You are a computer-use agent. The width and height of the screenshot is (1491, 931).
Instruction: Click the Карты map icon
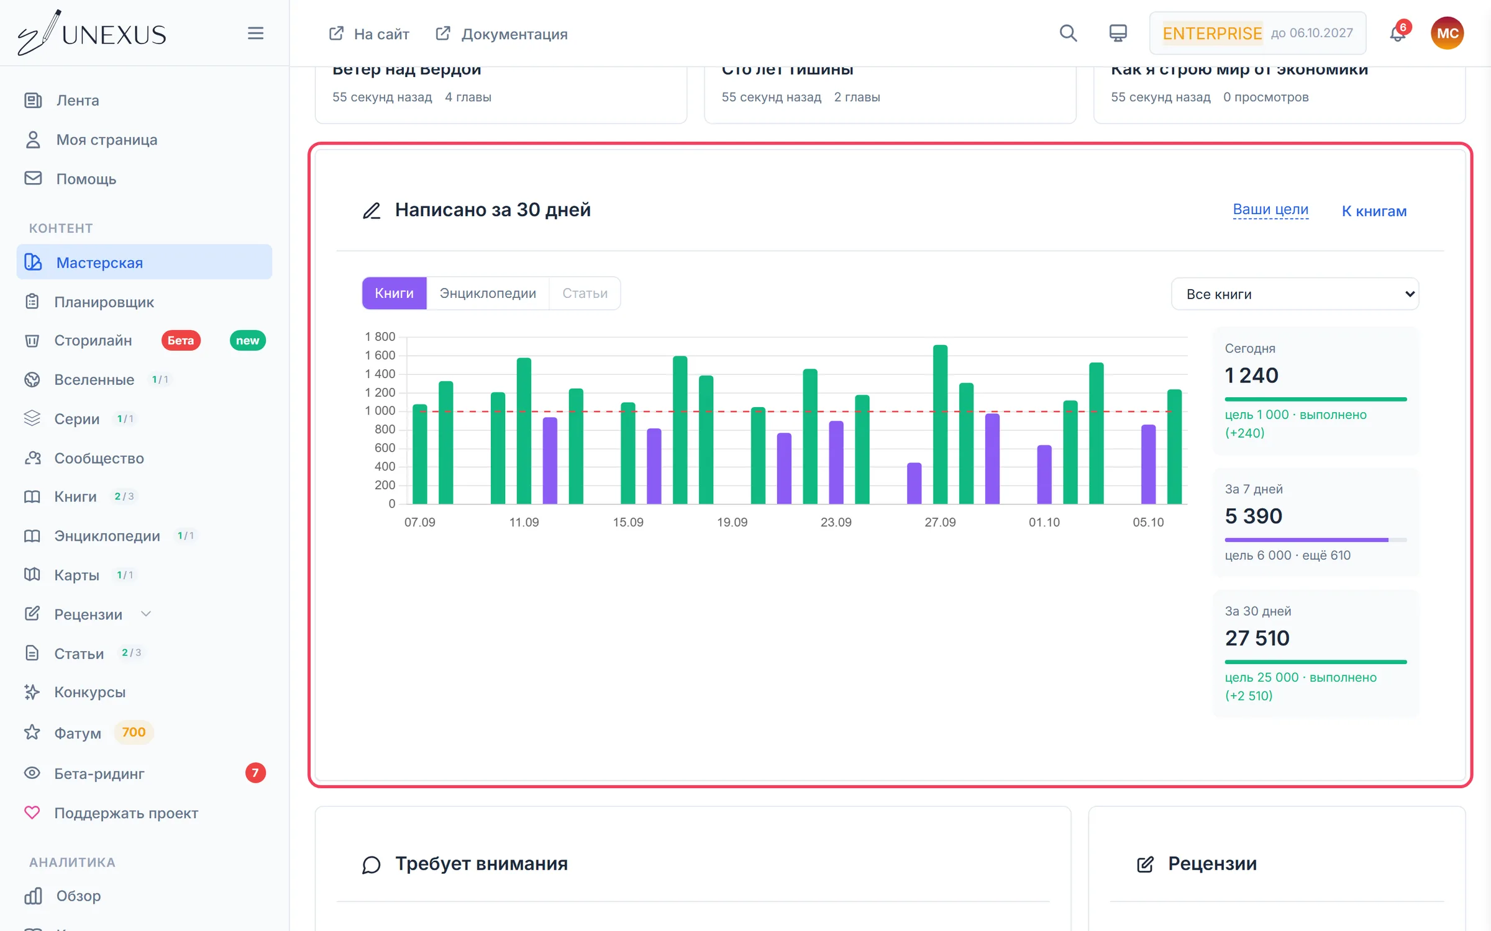pyautogui.click(x=32, y=575)
